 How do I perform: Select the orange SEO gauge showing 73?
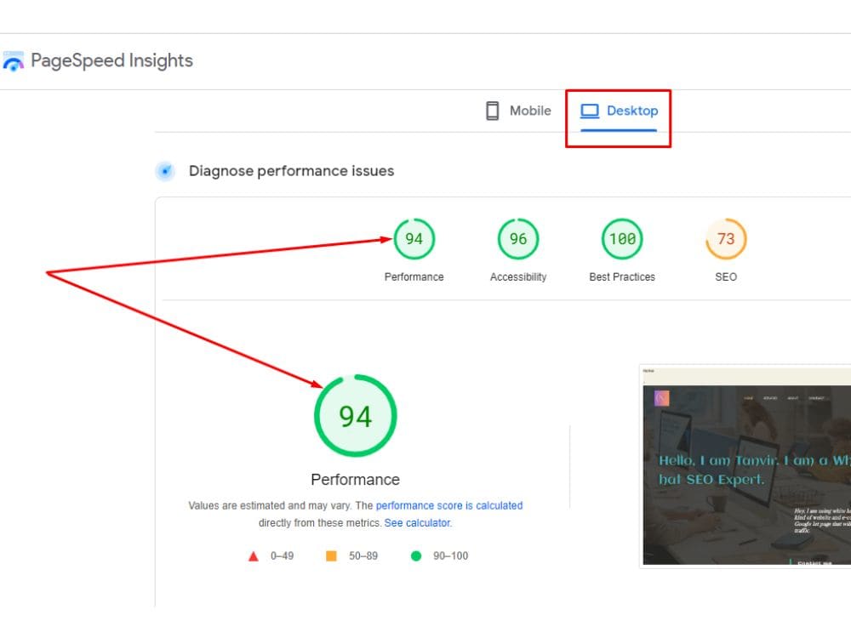pyautogui.click(x=725, y=239)
